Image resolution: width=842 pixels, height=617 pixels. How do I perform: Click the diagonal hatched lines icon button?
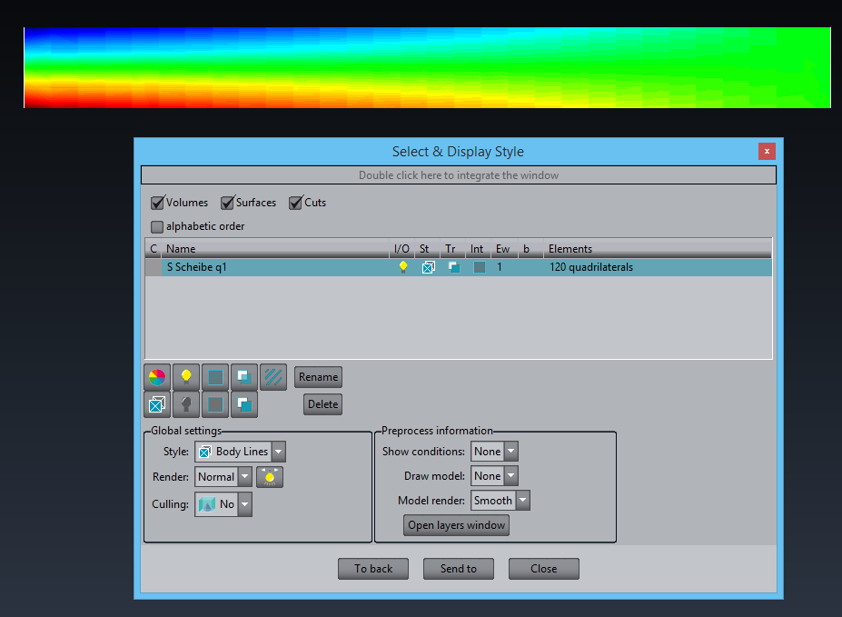(x=273, y=376)
